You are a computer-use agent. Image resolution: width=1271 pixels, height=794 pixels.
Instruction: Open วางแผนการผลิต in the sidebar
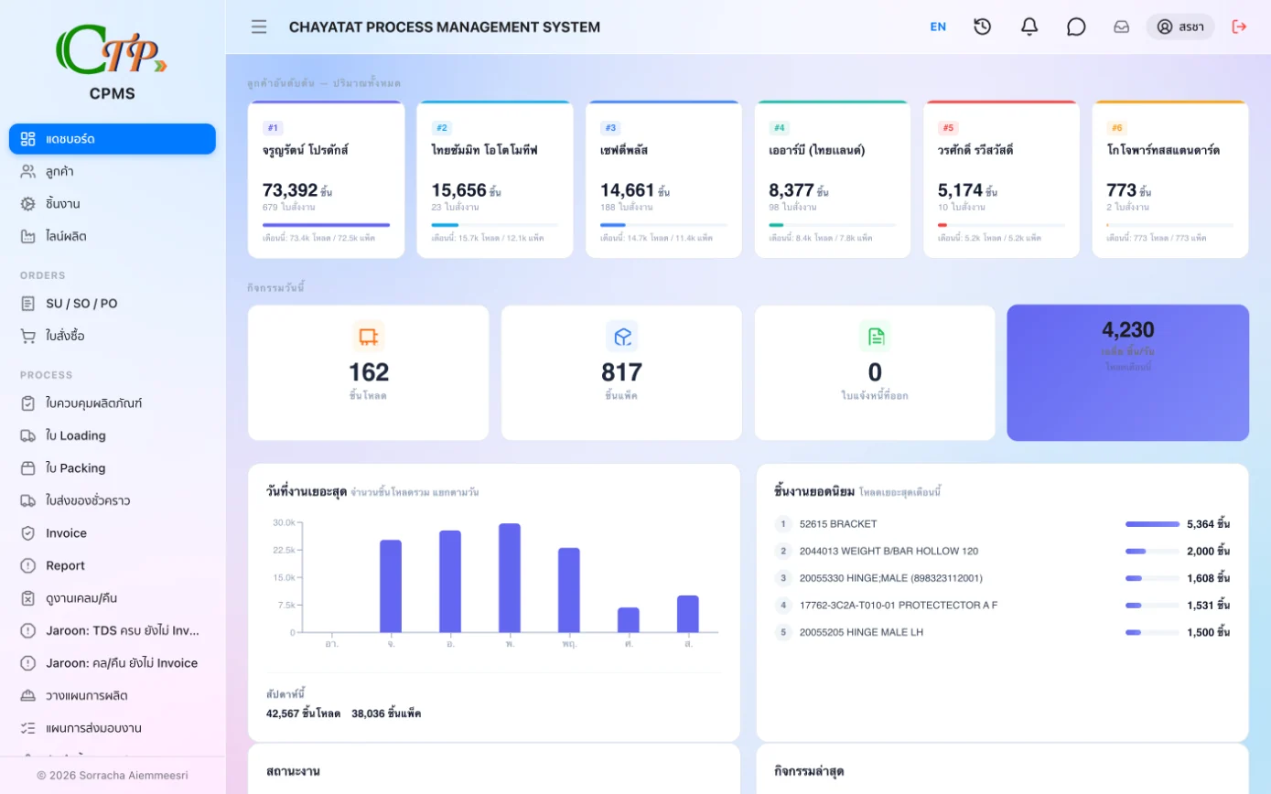click(x=113, y=695)
